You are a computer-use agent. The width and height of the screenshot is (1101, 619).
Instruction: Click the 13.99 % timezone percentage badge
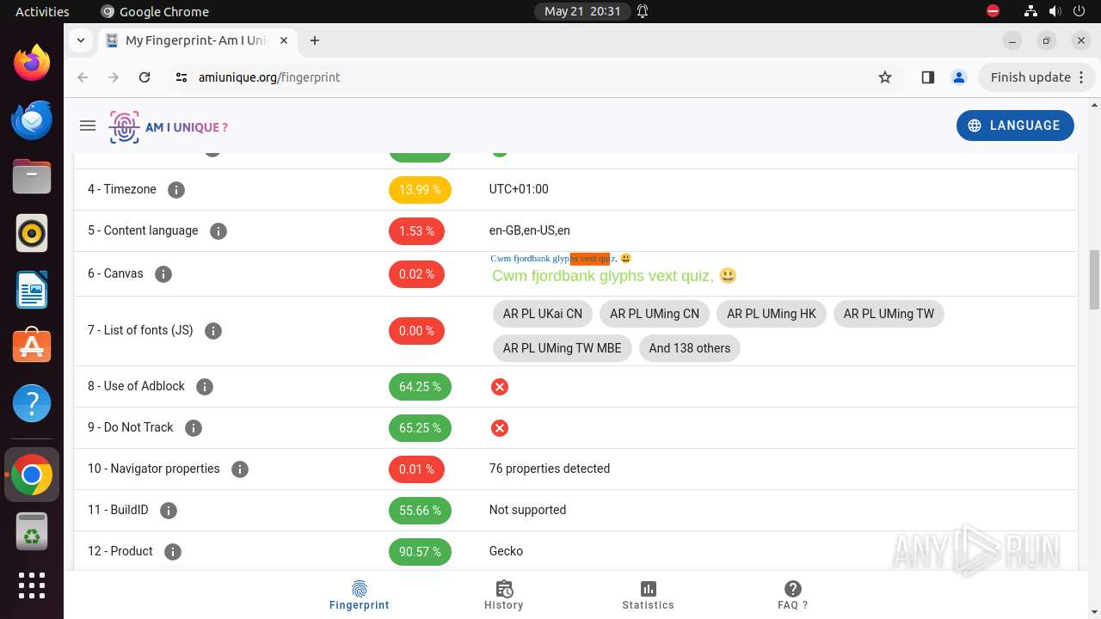[x=420, y=190]
